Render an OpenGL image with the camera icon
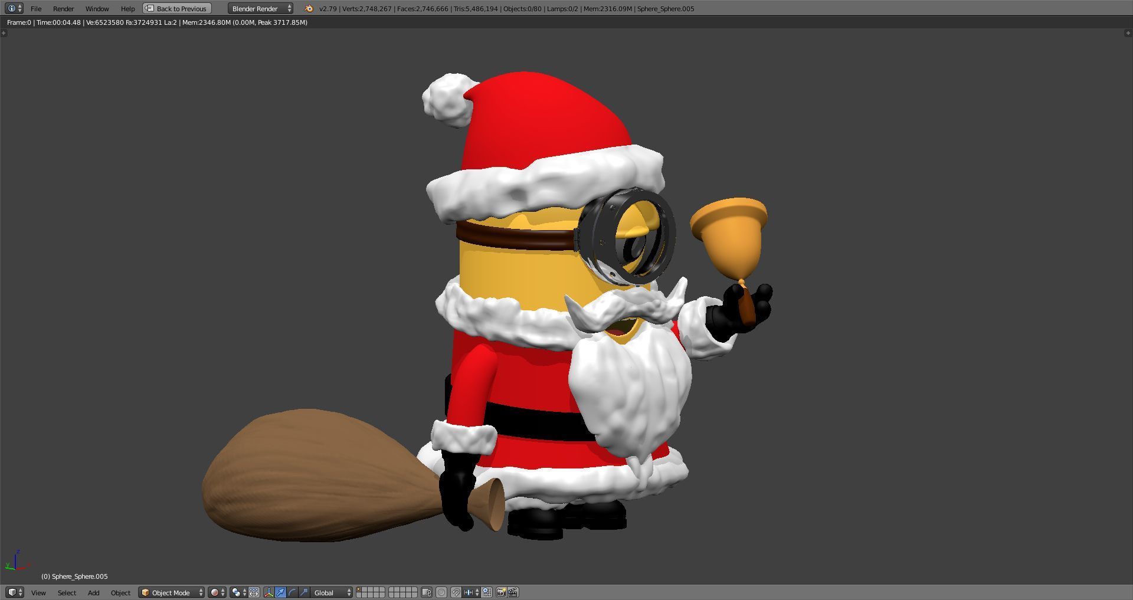The image size is (1133, 600). [x=501, y=592]
